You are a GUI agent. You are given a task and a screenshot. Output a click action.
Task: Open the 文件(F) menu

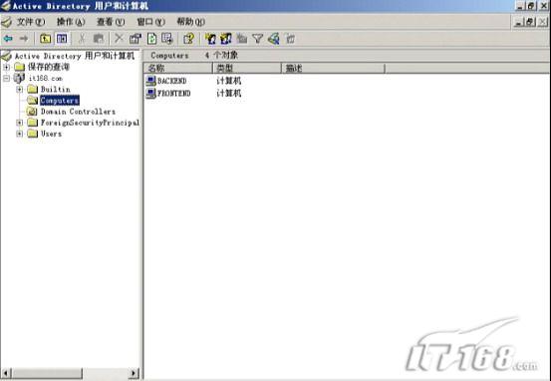pyautogui.click(x=31, y=22)
